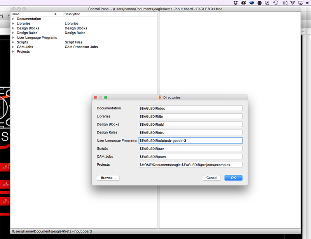Screen dimensions: 311x239
Task: Expand the Documentation tree item
Action: [x=13, y=19]
